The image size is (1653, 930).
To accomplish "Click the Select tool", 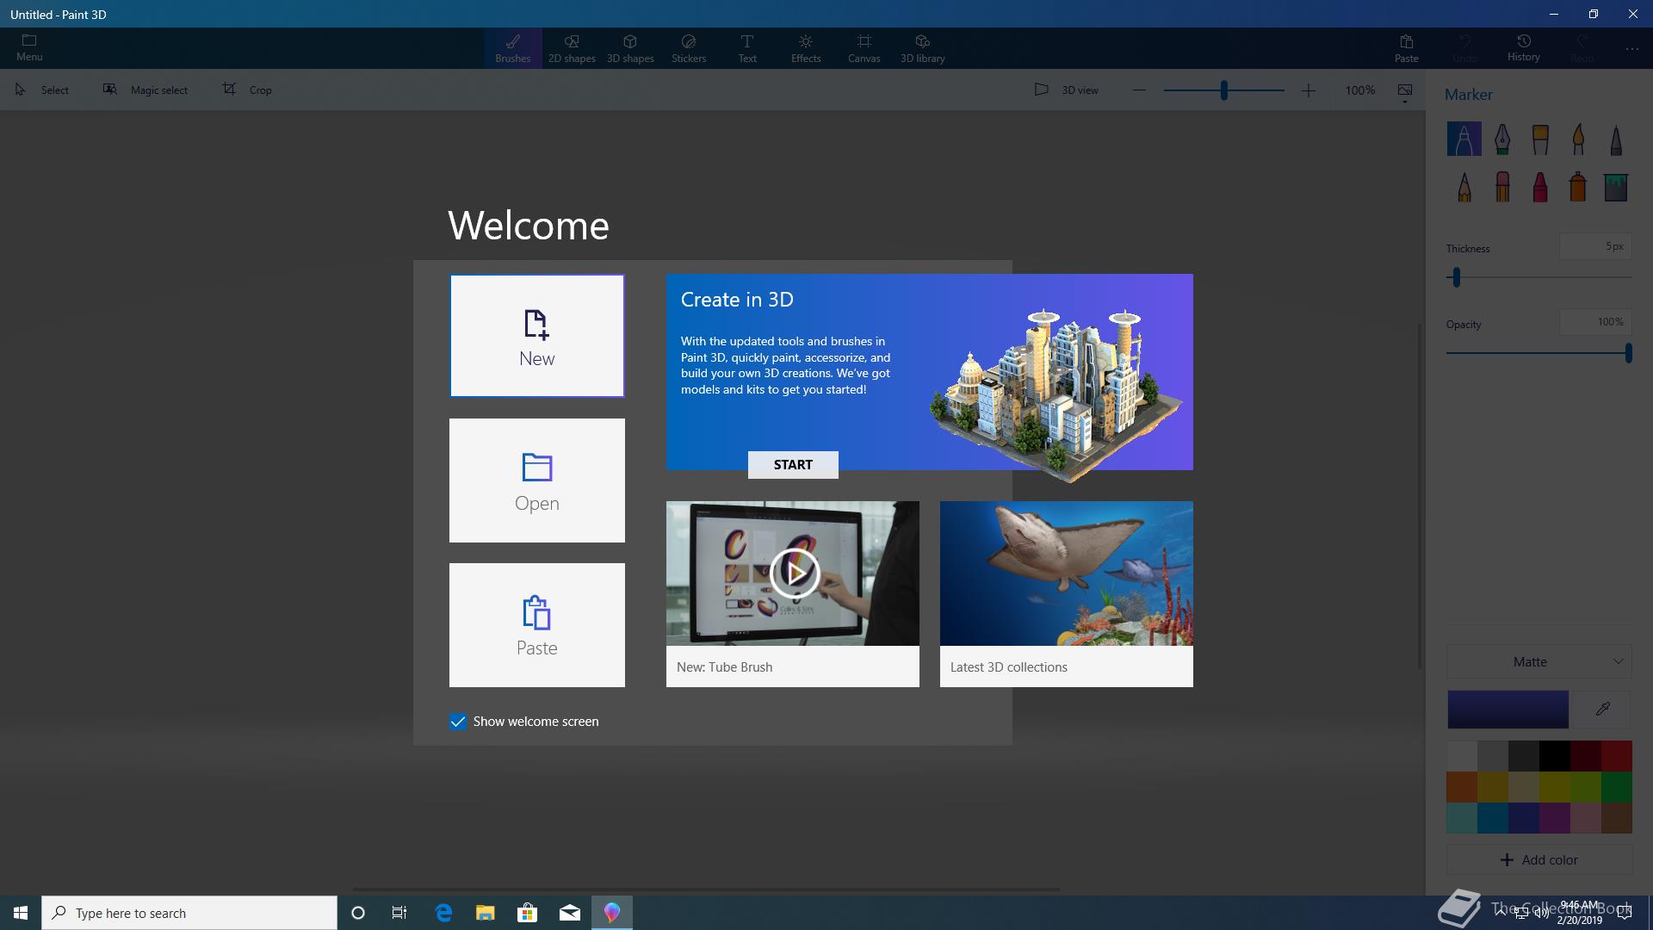I will click(x=42, y=90).
